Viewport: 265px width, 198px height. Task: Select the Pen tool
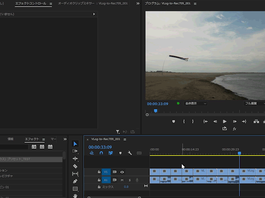coord(75,181)
